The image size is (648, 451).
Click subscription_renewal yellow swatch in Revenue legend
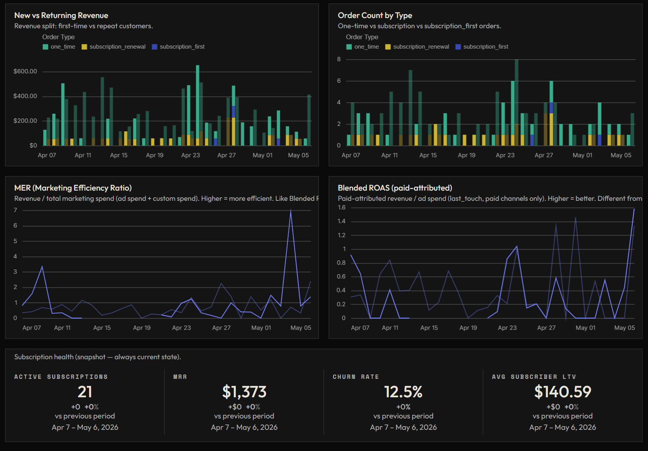coord(84,47)
